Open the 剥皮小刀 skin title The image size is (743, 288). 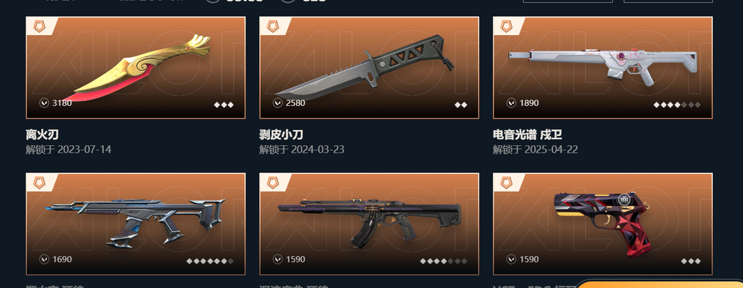pos(281,135)
